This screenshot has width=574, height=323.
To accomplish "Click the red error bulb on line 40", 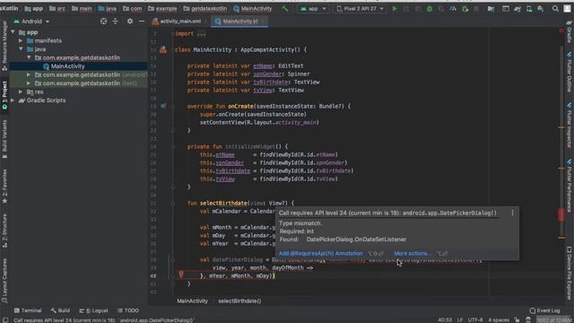I will (181, 274).
